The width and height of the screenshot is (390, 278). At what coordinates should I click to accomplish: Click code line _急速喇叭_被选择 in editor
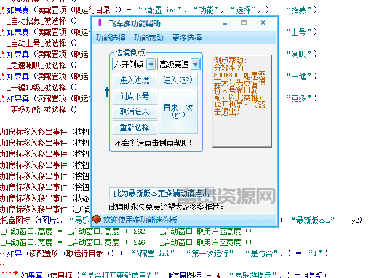[42, 65]
